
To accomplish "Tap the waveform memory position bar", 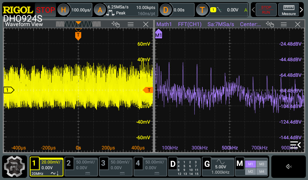I will 78,24.
